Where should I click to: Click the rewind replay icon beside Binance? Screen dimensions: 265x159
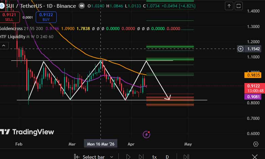click(82, 6)
